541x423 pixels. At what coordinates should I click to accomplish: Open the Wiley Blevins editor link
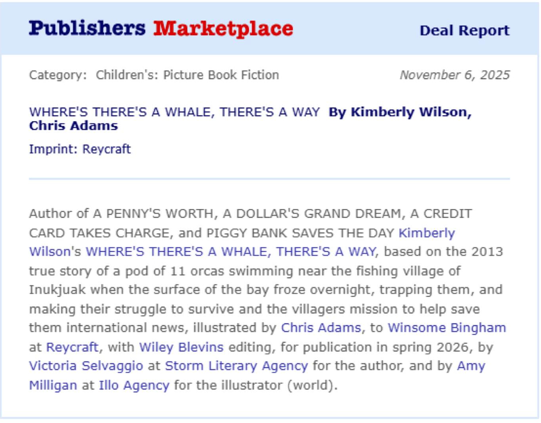(x=181, y=346)
